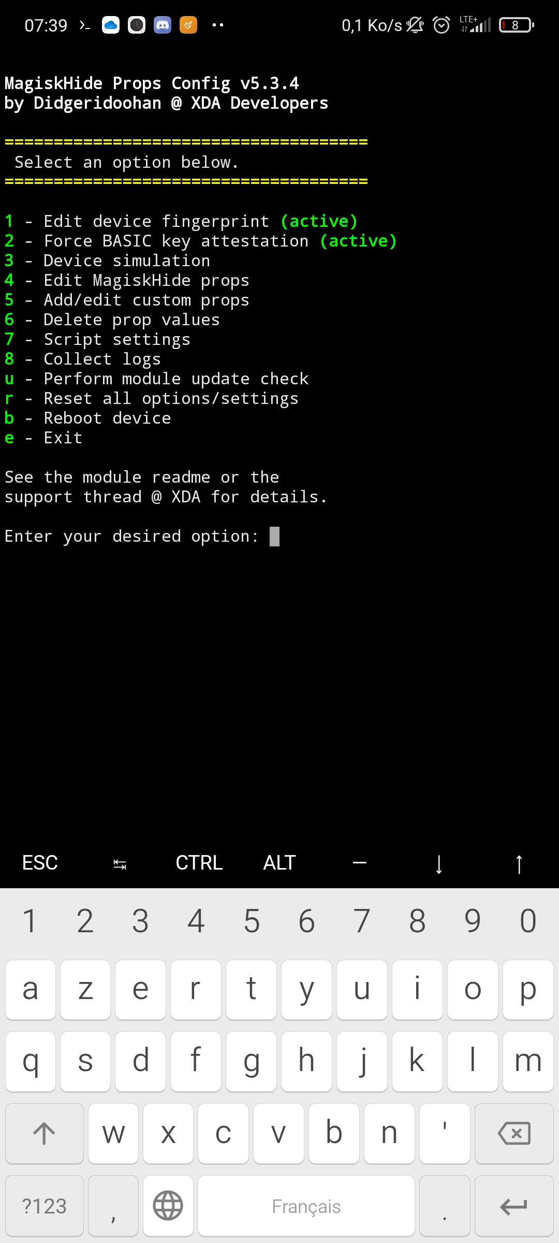Toggle the CTRL modifier key
Image resolution: width=559 pixels, height=1243 pixels.
pos(199,863)
